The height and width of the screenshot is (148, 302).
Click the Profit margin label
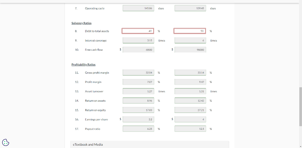coord(93,82)
